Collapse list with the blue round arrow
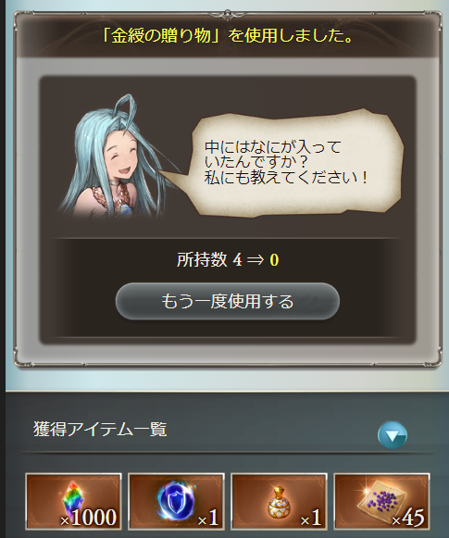 click(392, 435)
